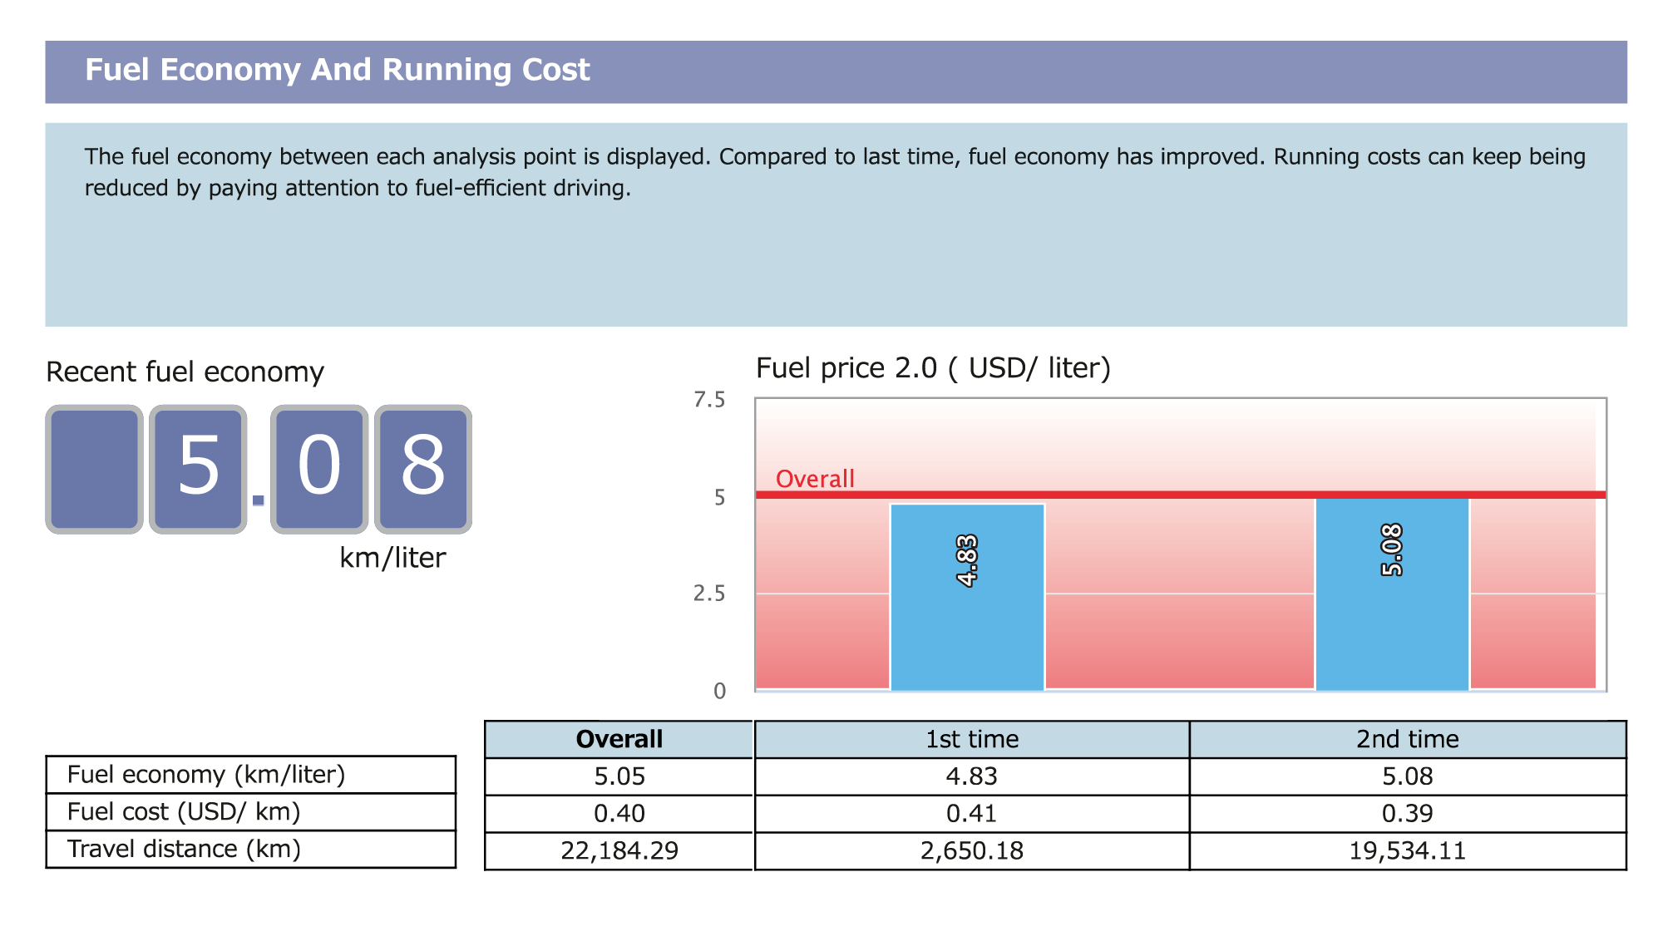Click the 1st time 4.83 bar
The image size is (1663, 946).
(967, 596)
